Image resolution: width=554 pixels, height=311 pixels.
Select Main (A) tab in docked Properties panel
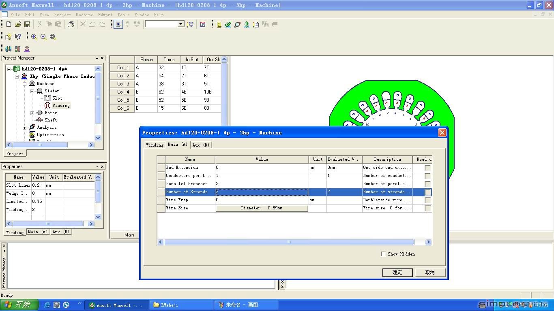[38, 232]
